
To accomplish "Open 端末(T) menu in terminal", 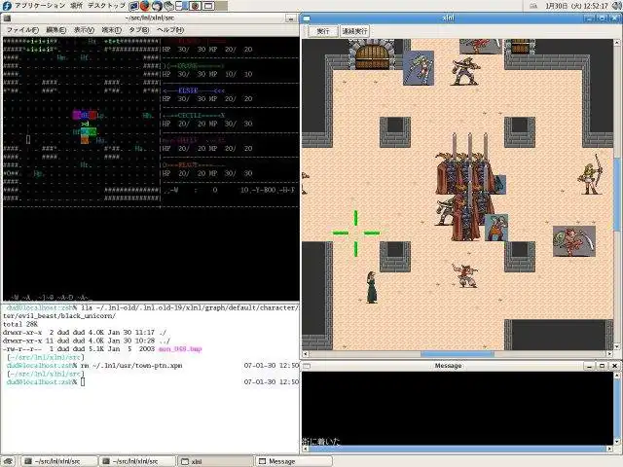I will click(111, 30).
